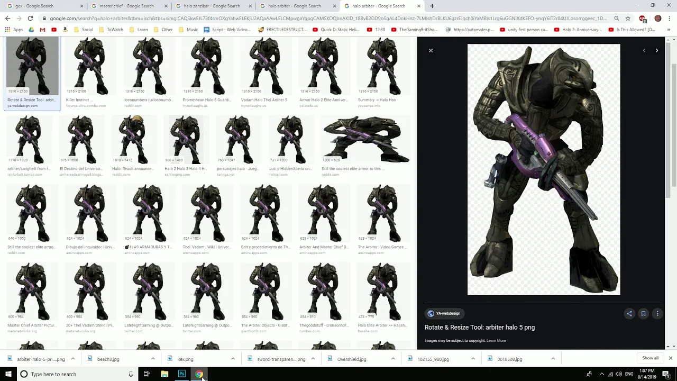Open the Social bookmarks folder
The width and height of the screenshot is (677, 381).
[x=84, y=30]
